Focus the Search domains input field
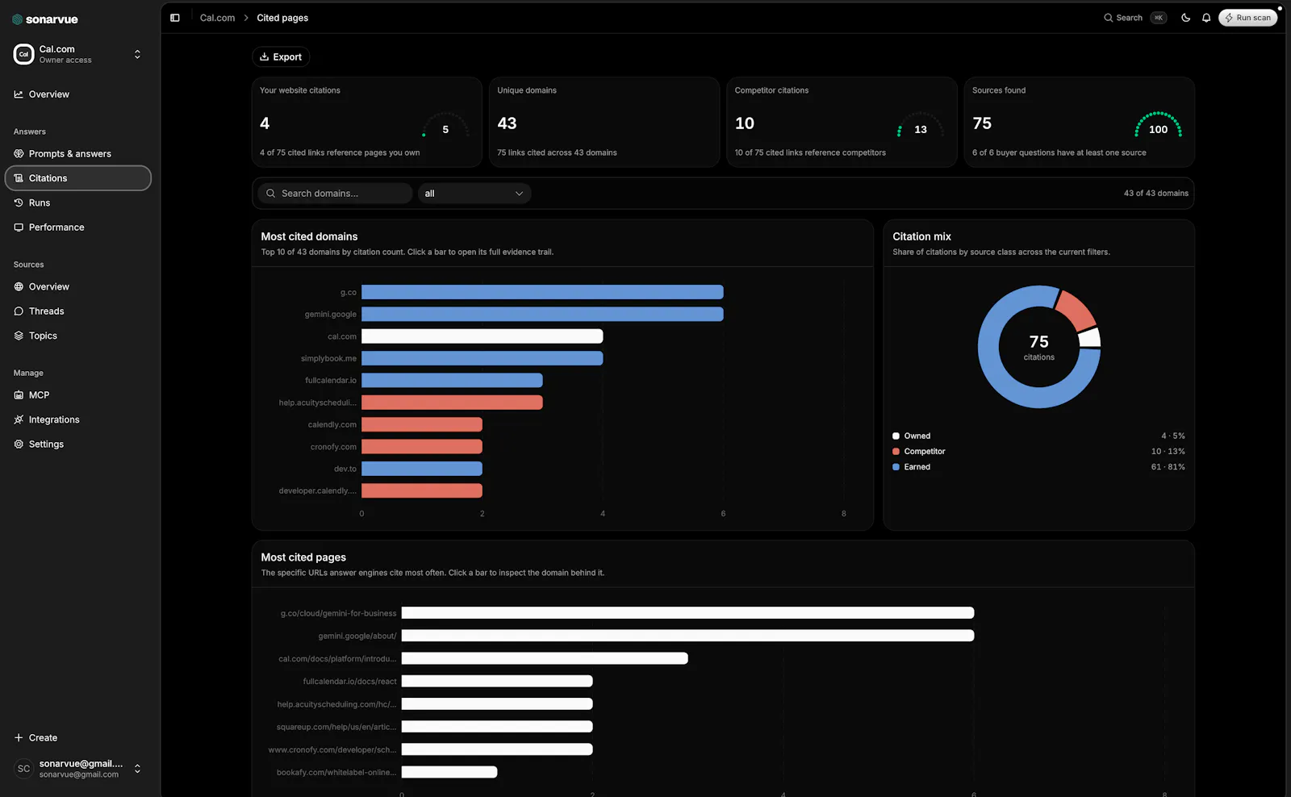The width and height of the screenshot is (1291, 797). click(x=335, y=194)
